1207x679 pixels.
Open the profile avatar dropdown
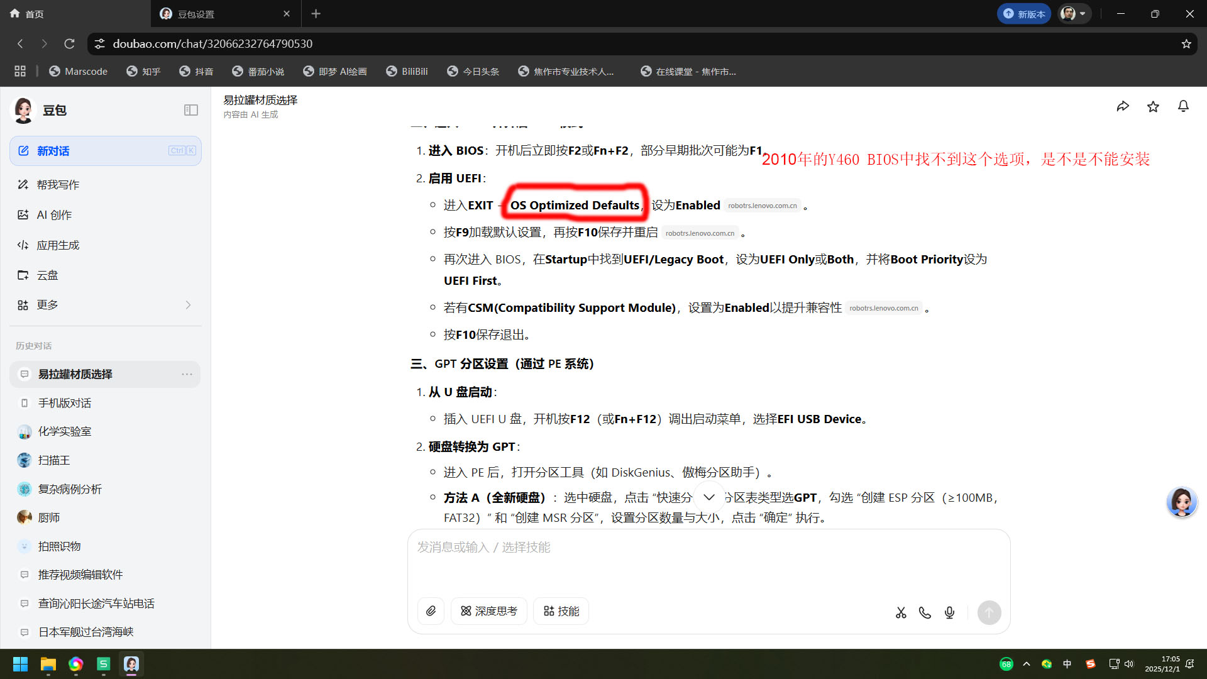coord(1074,14)
